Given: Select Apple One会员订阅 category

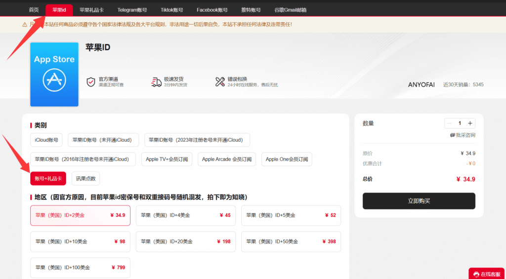Looking at the screenshot, I should pos(287,159).
